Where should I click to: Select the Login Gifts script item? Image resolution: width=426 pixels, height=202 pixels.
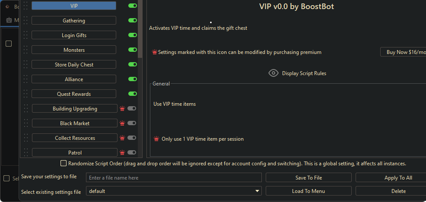point(74,35)
